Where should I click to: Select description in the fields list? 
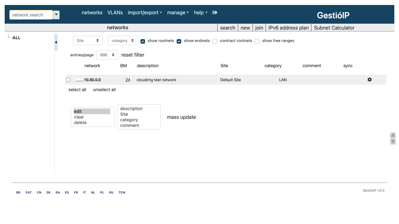(x=138, y=109)
